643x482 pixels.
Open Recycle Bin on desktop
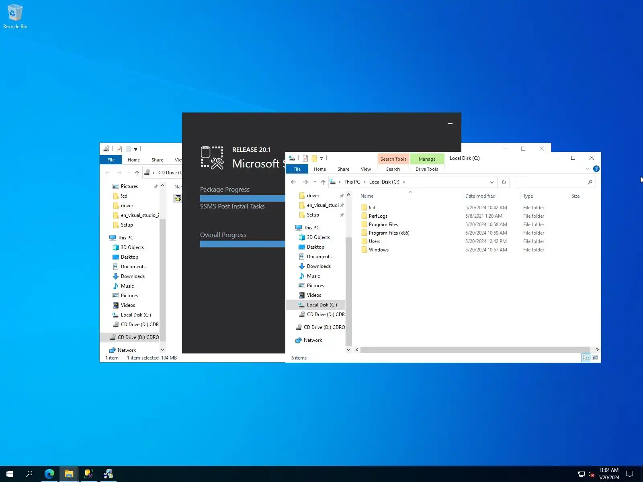pos(15,16)
